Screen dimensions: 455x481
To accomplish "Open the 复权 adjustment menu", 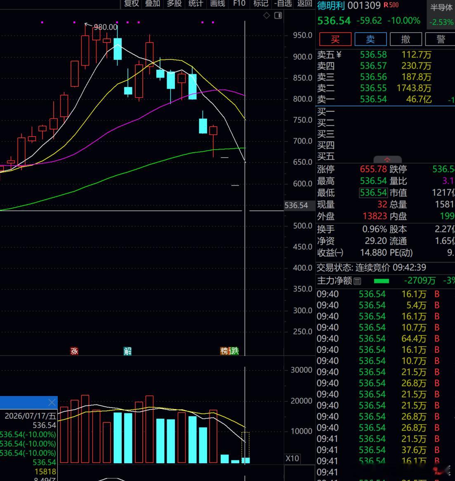I will (131, 4).
